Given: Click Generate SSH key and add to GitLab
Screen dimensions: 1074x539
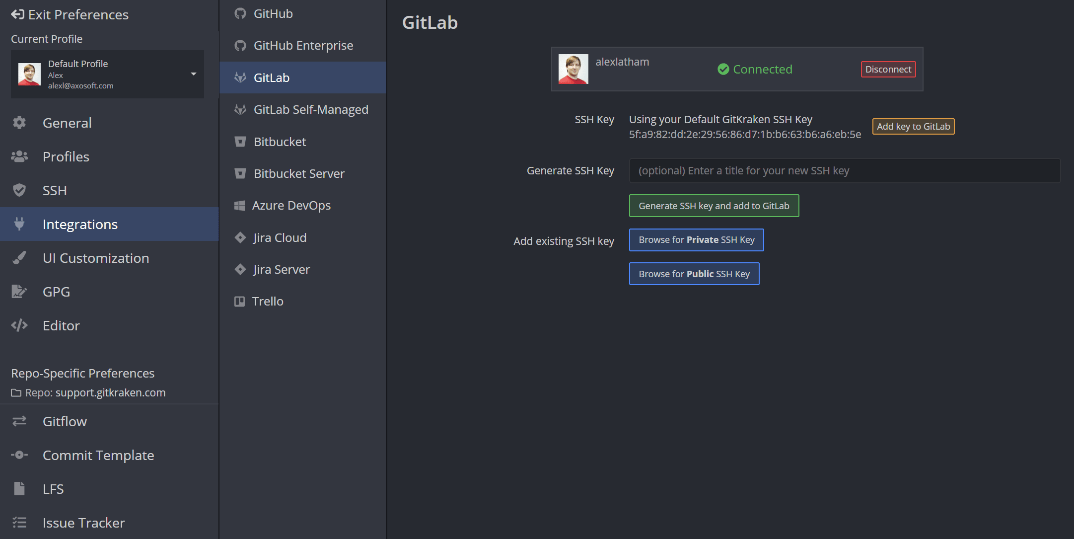Looking at the screenshot, I should pos(714,205).
